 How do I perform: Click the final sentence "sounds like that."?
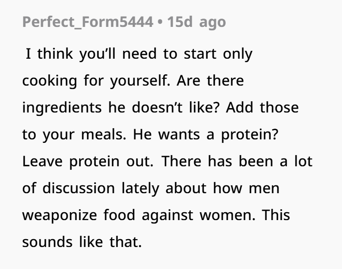[x=82, y=242]
